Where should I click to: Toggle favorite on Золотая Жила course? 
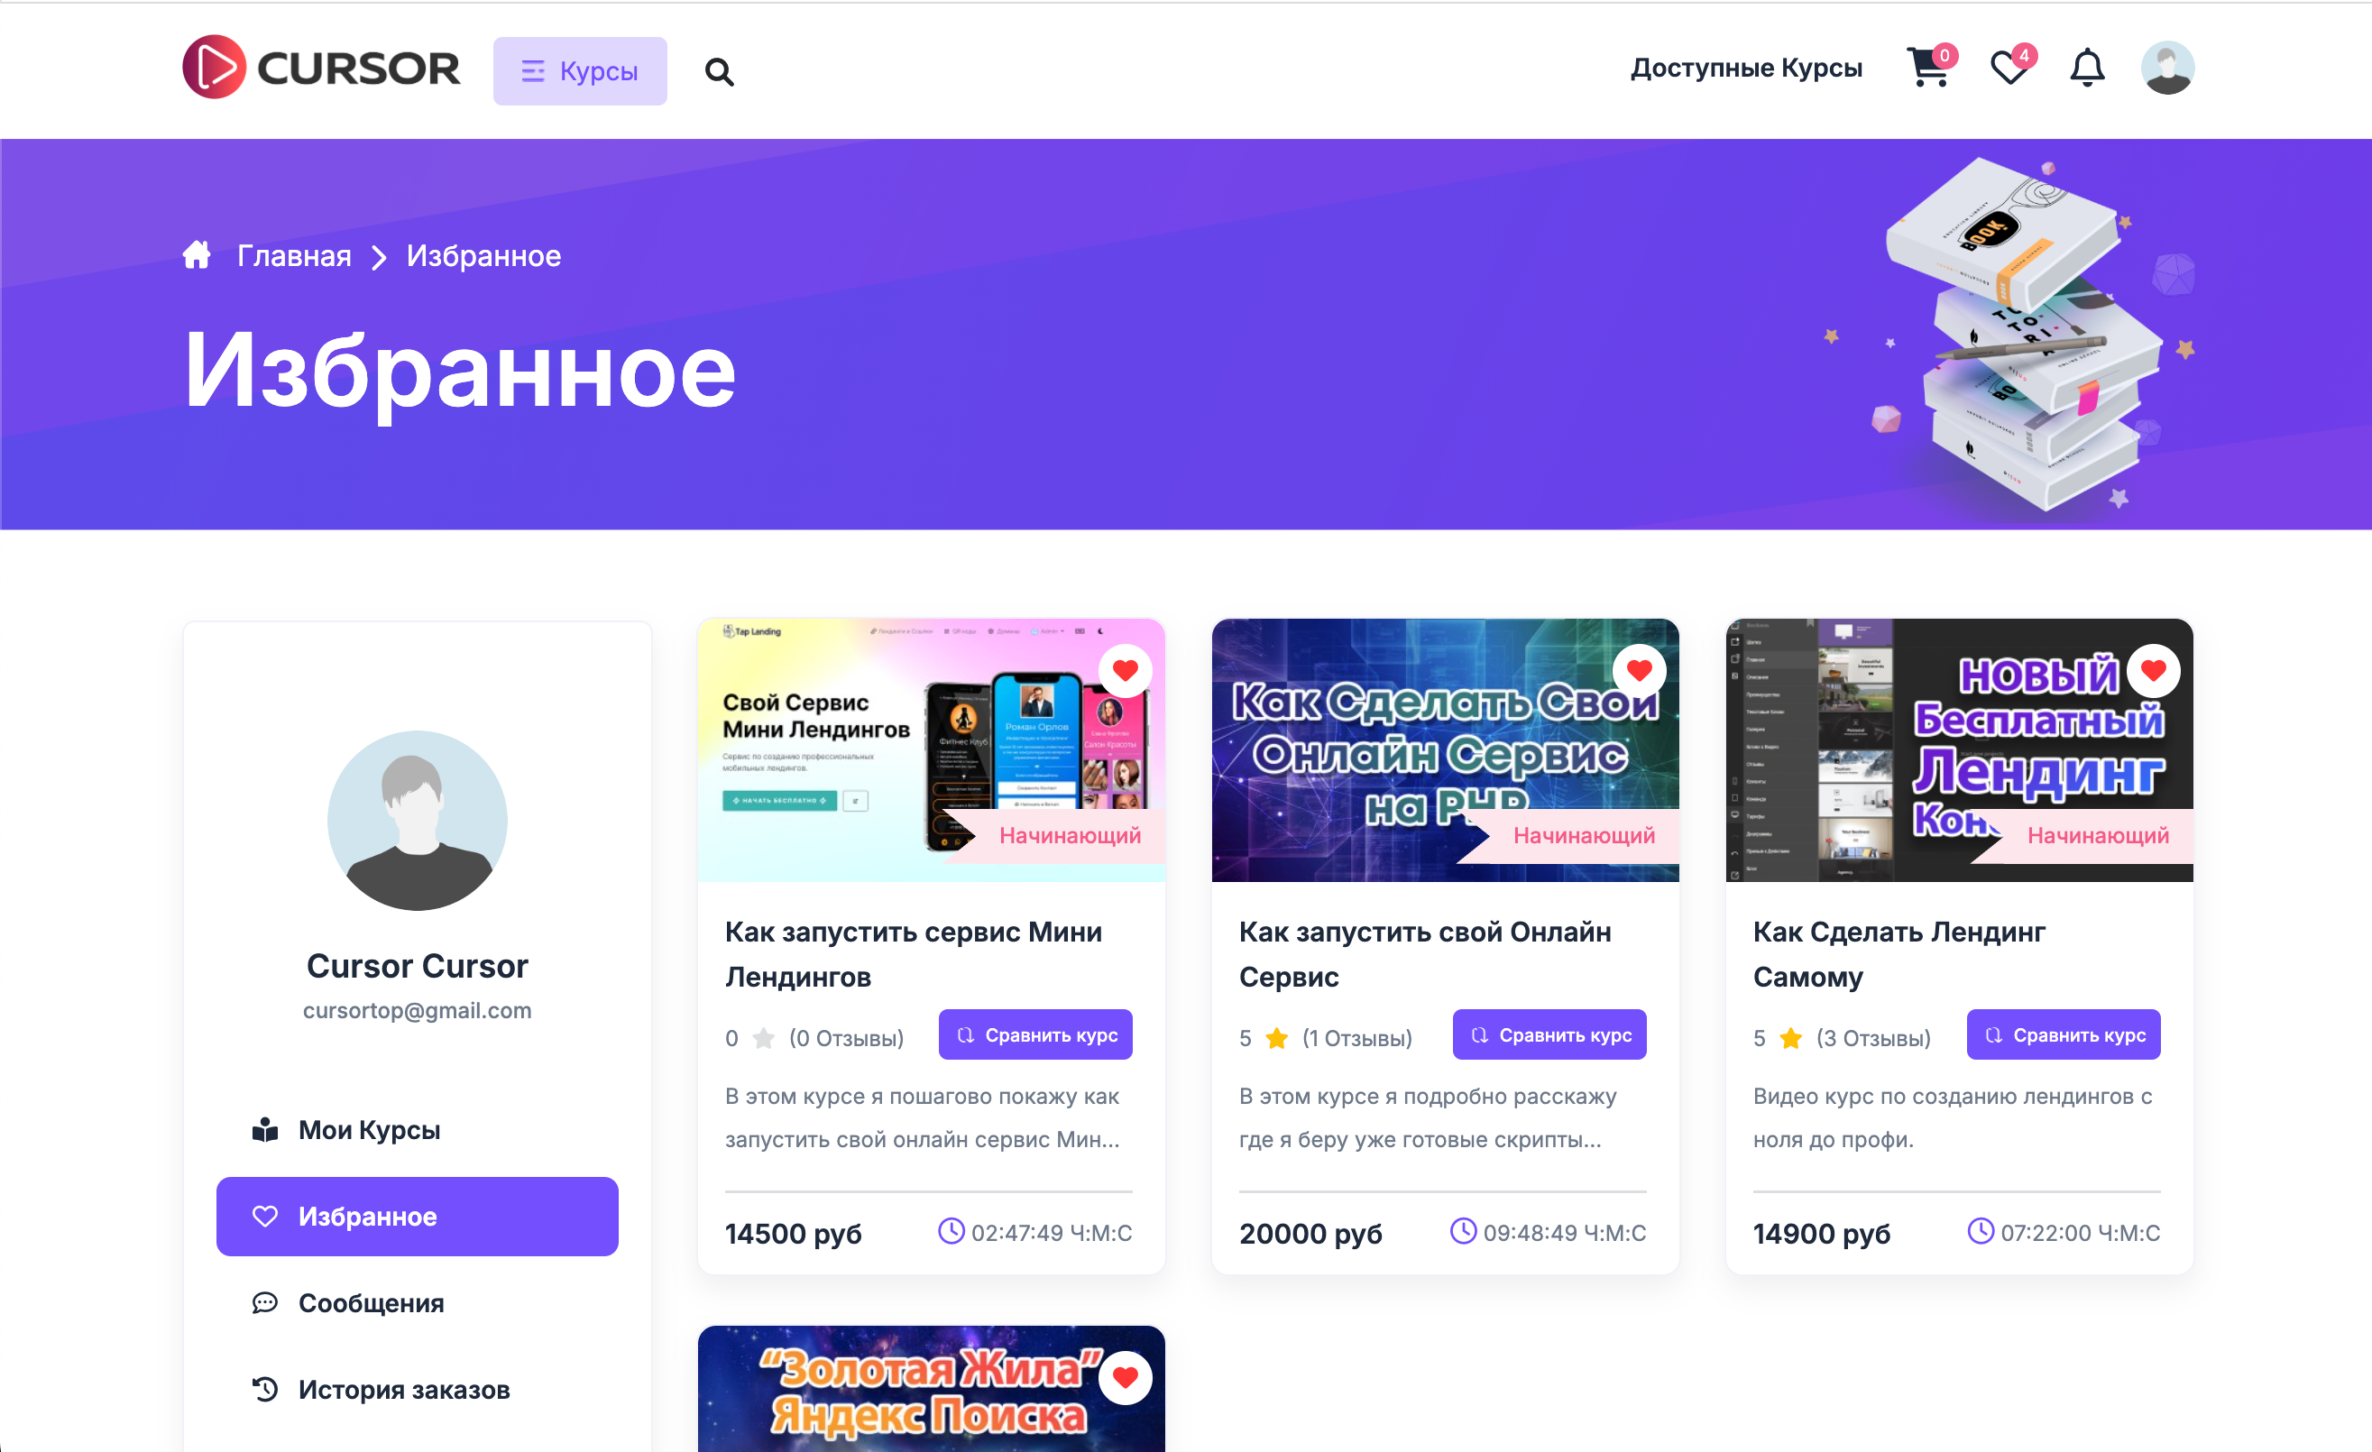click(1126, 1378)
